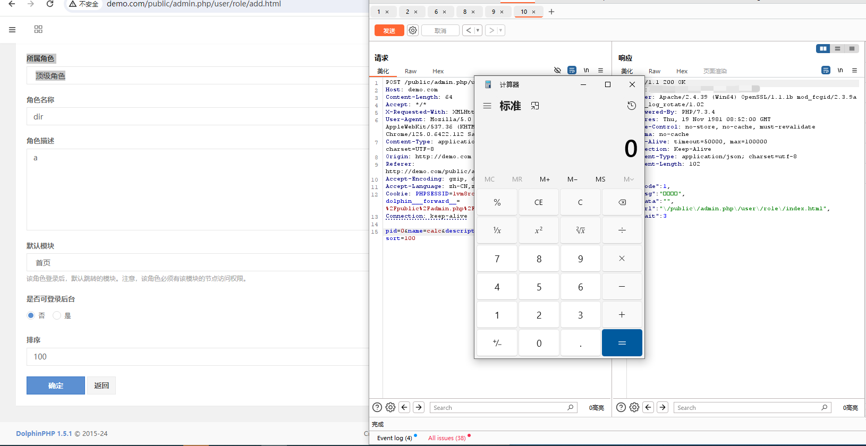Screen dimensions: 866x446
Task: Close Repeater tab 10
Action: (534, 12)
